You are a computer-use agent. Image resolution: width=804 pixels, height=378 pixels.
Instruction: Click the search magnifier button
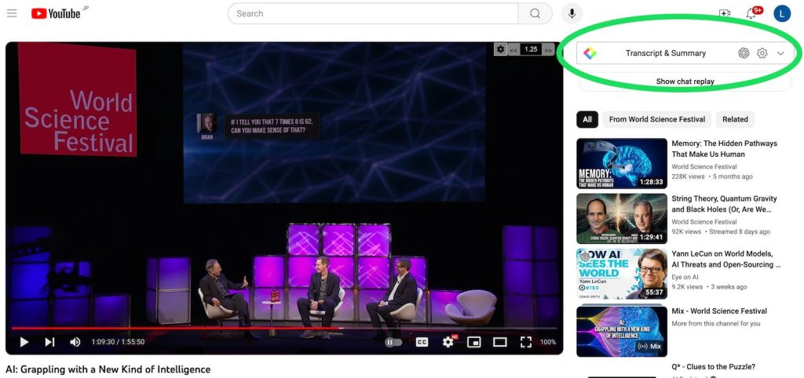535,13
